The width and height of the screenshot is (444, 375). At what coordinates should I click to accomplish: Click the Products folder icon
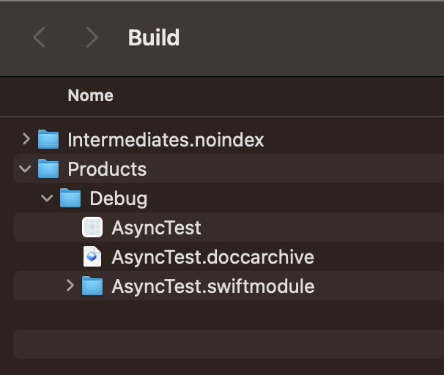(48, 168)
